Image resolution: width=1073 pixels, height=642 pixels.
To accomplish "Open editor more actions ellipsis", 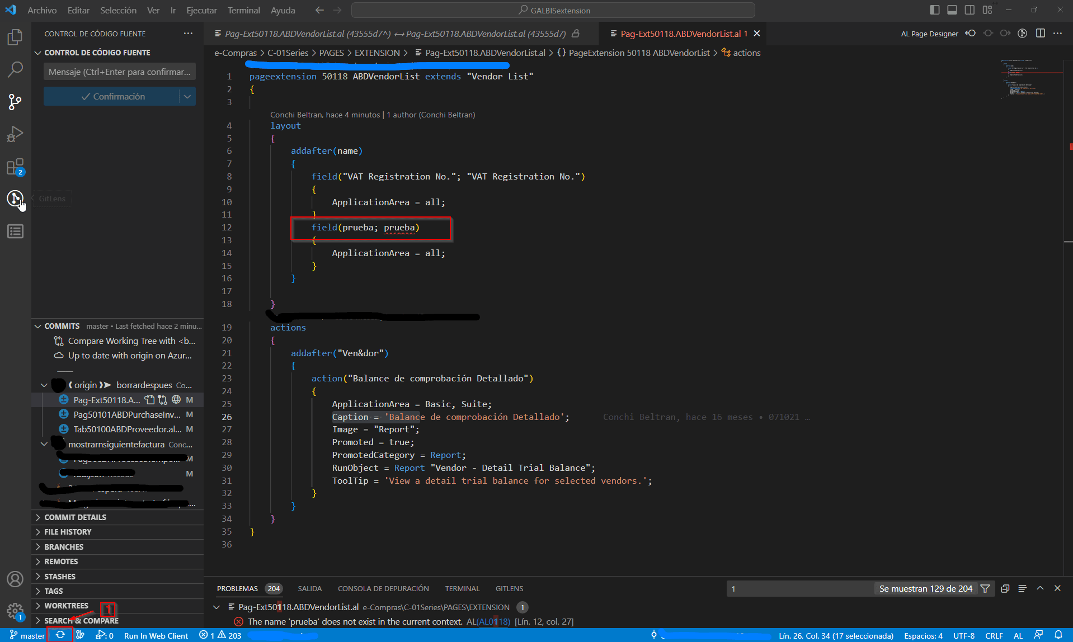I will tap(1057, 34).
